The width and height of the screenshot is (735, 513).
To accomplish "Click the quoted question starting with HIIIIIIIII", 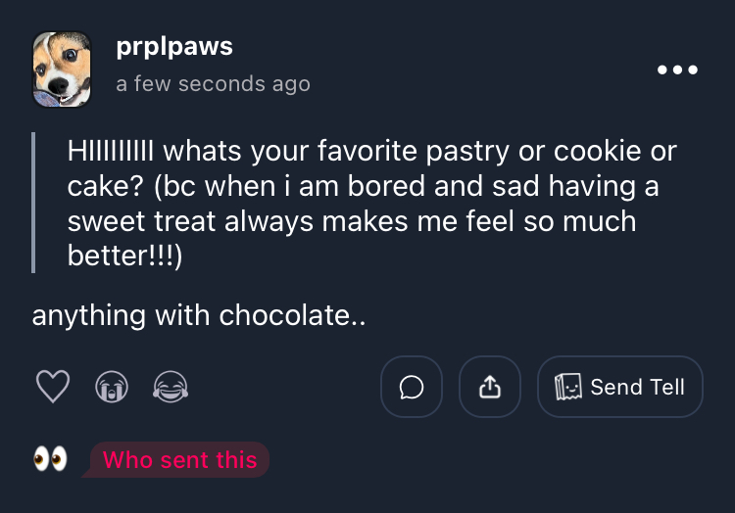I will [x=371, y=152].
